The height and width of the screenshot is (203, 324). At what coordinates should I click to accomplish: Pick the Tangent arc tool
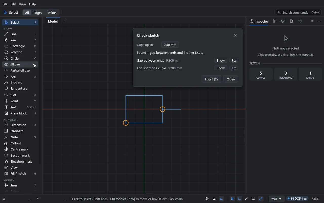(20, 89)
